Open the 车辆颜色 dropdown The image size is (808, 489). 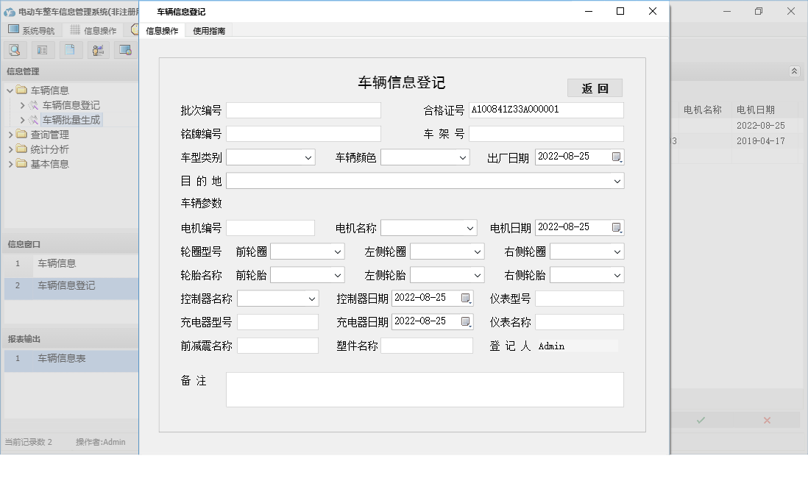pos(460,157)
